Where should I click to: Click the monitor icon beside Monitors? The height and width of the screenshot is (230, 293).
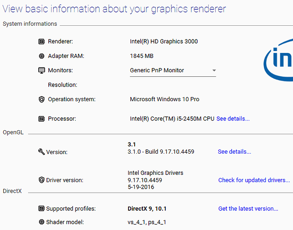coord(42,70)
